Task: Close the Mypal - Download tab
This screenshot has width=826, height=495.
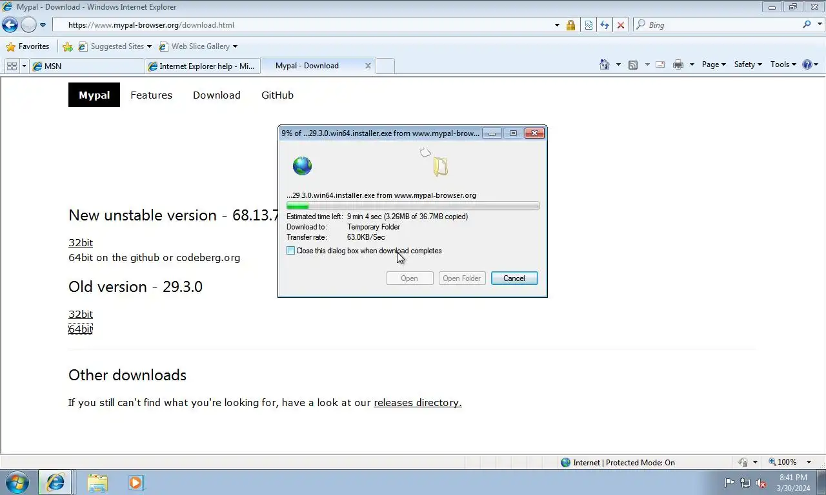Action: (368, 66)
